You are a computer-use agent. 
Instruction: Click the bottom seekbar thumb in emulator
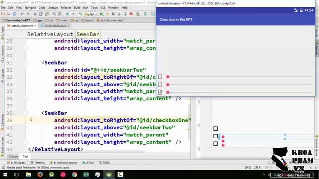coord(168,92)
